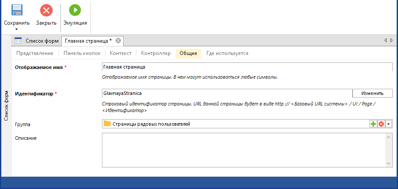Click the Отображаемое имя input field
The width and height of the screenshot is (398, 189).
coord(246,67)
